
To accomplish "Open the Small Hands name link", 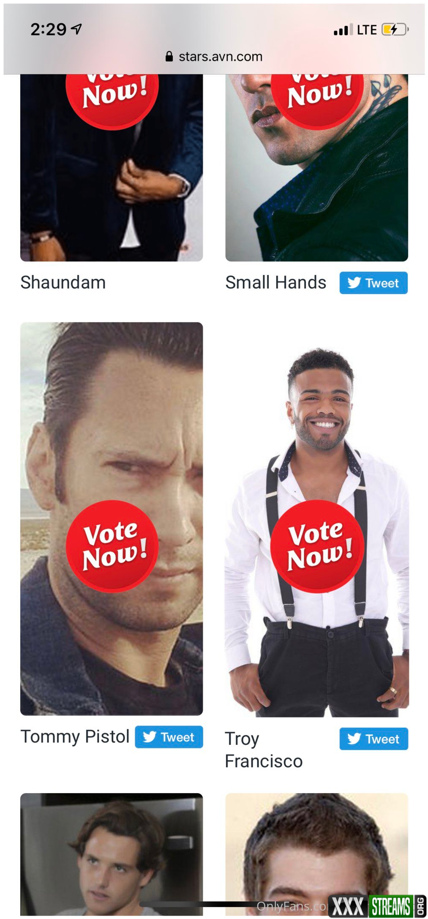I will (x=276, y=282).
